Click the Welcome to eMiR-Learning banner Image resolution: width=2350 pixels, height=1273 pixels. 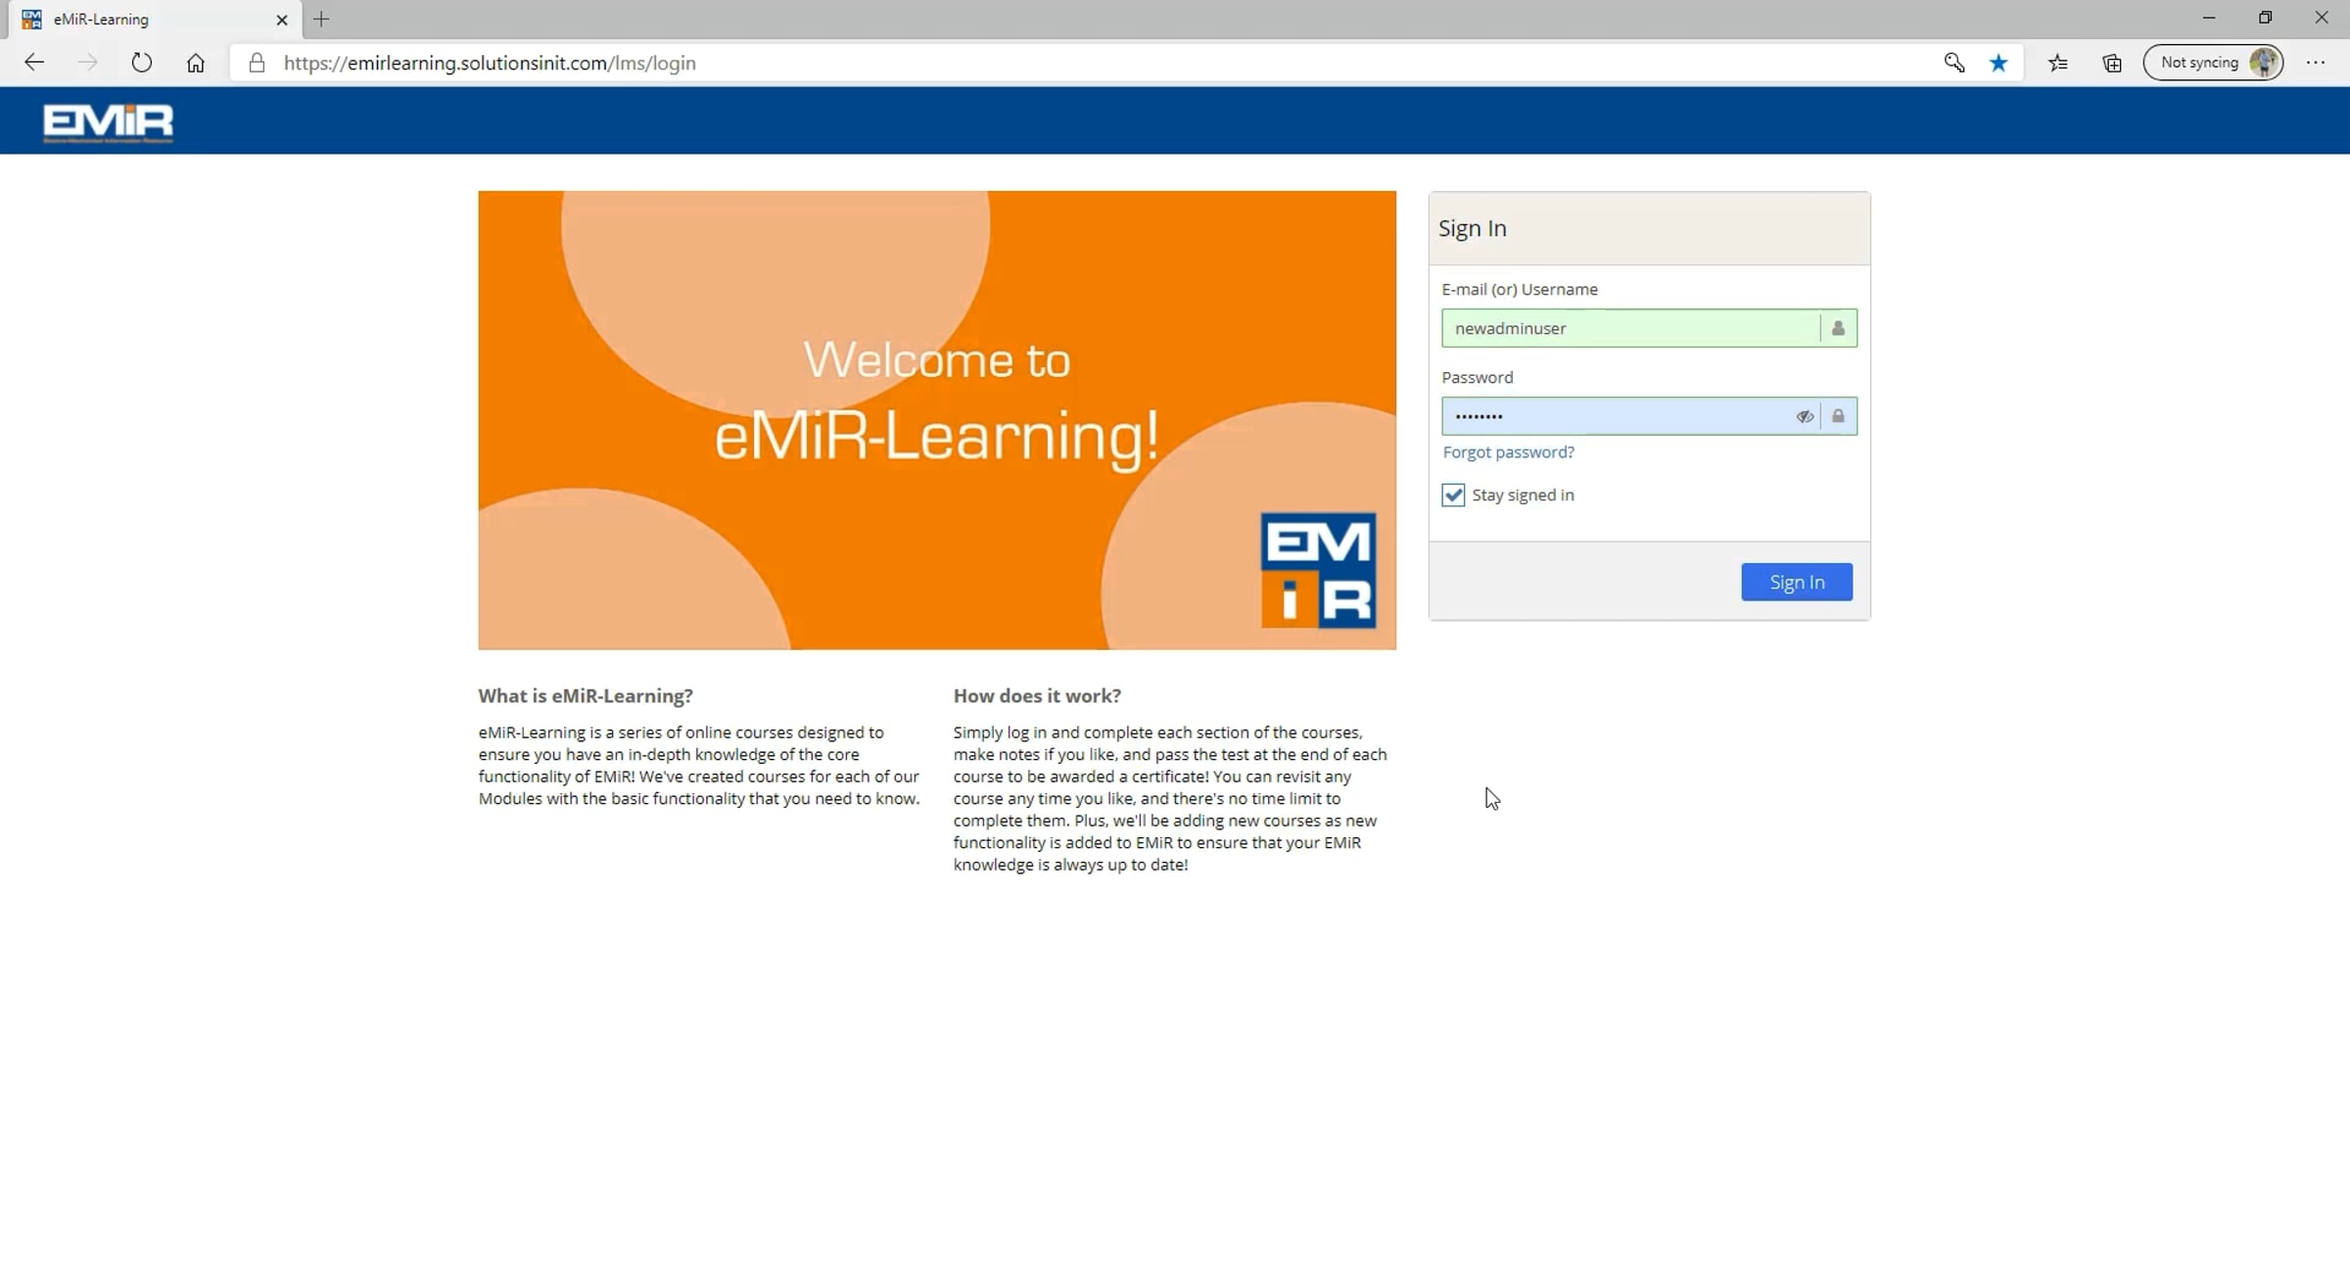pos(937,420)
